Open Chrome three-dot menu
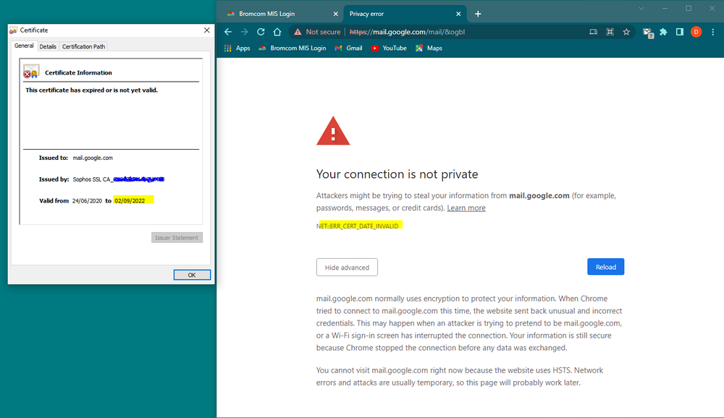 click(x=713, y=32)
